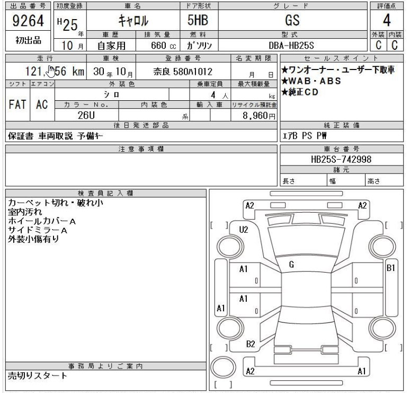Click the B1 damage marker on the car diagram
This screenshot has width=410, height=393.
(x=391, y=268)
